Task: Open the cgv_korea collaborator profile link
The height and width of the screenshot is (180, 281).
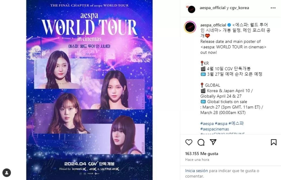Action: coord(239,8)
